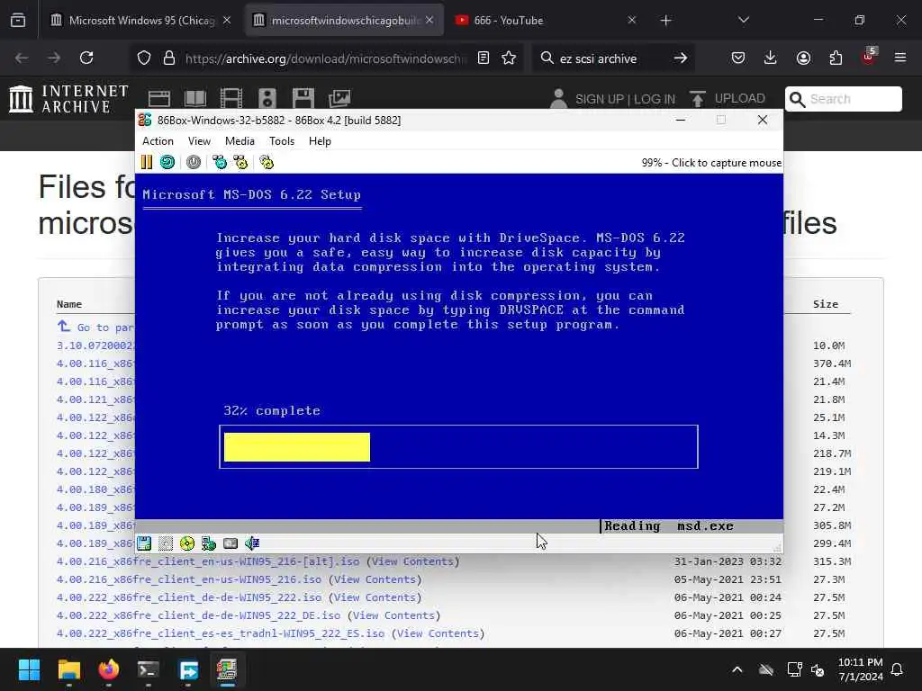Open Firefox account icon

click(x=803, y=58)
